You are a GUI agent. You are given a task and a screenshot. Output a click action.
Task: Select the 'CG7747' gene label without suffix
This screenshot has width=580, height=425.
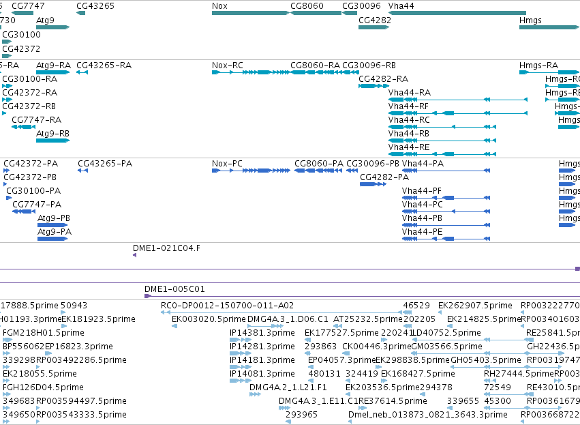tap(28, 6)
